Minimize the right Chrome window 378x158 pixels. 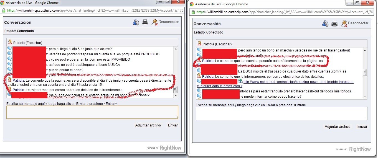pyautogui.click(x=349, y=3)
